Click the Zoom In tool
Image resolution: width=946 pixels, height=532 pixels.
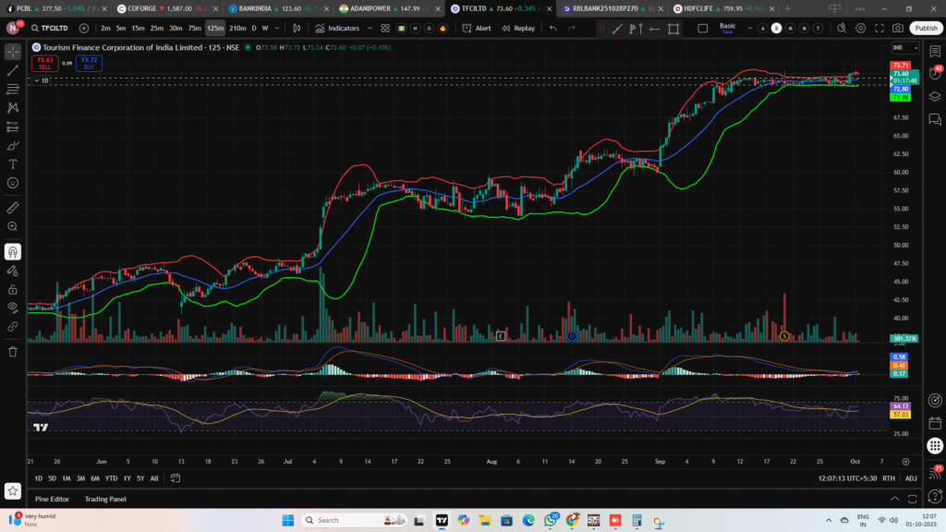pyautogui.click(x=13, y=226)
